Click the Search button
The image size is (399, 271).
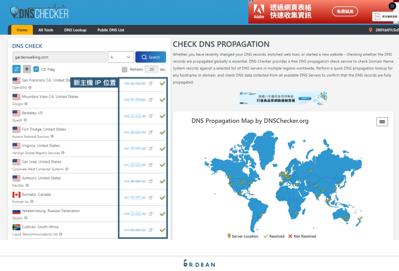[x=151, y=57]
